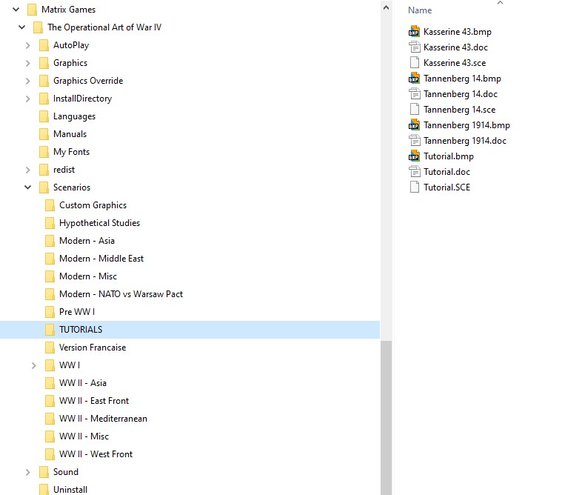Select the AutoPlay folder label
Viewport: 582px width, 495px height.
tap(71, 45)
